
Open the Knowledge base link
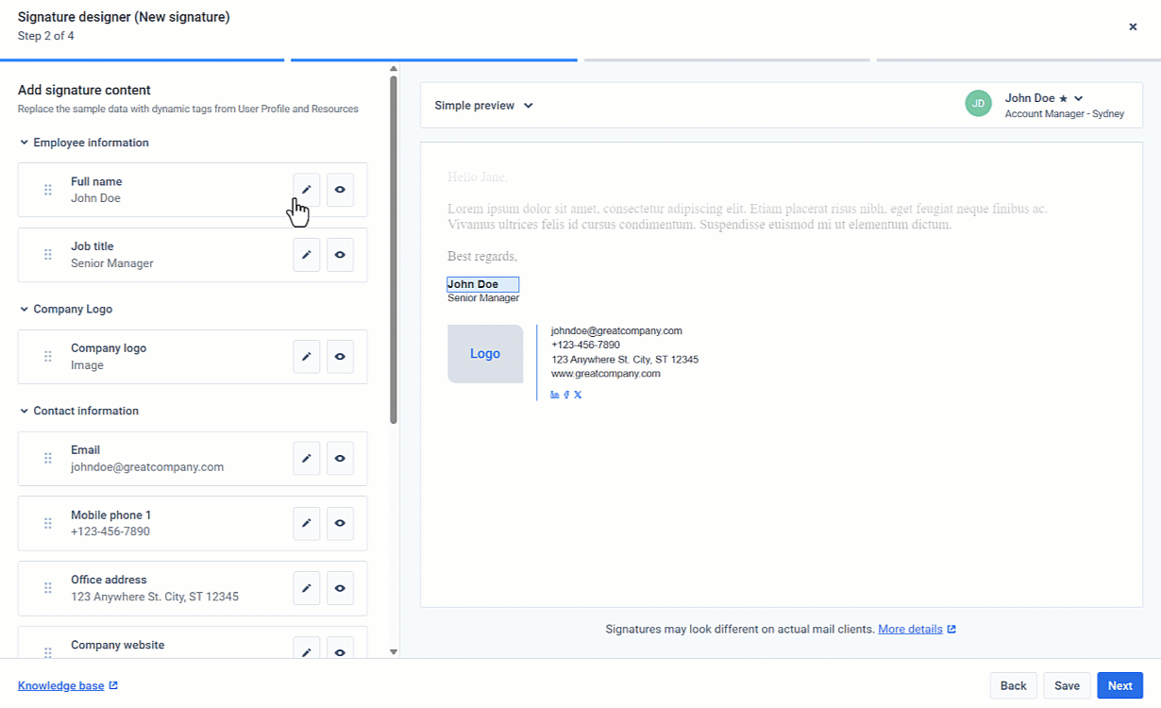(61, 685)
